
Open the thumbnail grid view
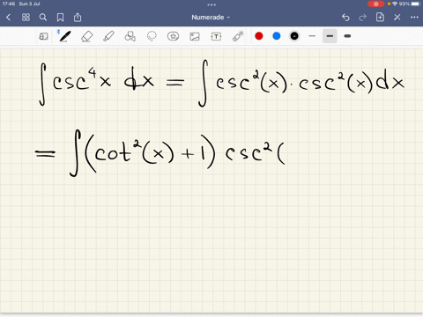(x=26, y=18)
